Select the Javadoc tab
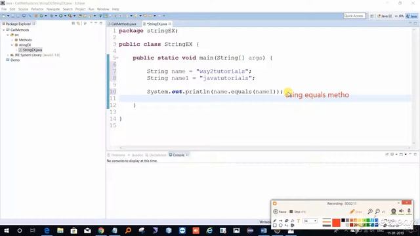Image resolution: width=420 pixels, height=236 pixels. [136, 155]
